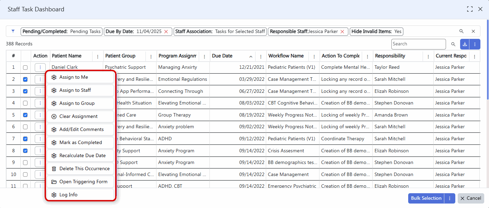Choose Assign to Me
Screen dimensions: 489x208
click(x=80, y=77)
